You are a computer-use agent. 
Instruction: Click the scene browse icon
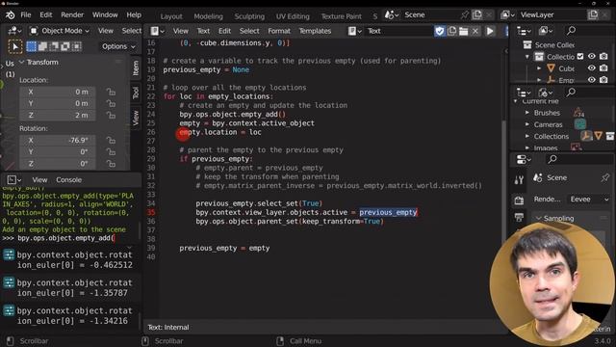point(392,15)
